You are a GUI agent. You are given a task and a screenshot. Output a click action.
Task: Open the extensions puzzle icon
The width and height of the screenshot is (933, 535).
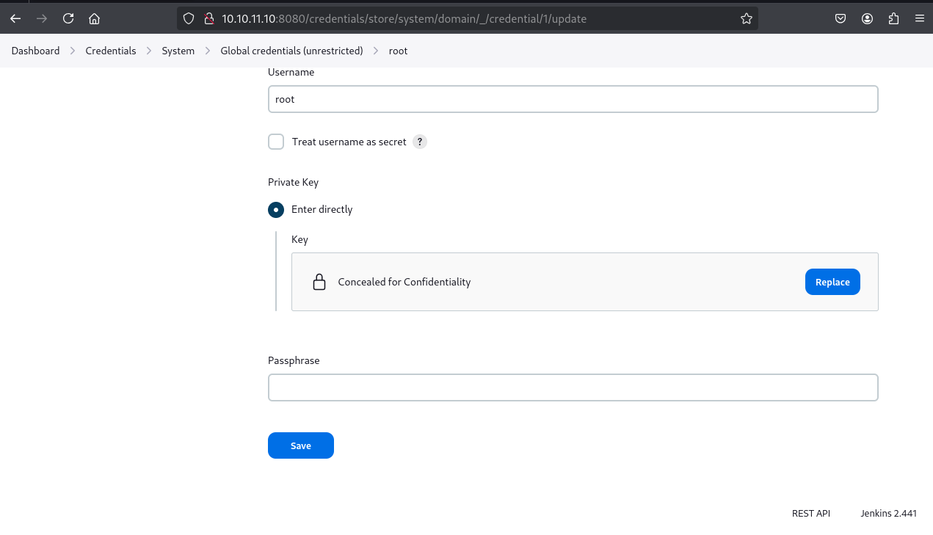(893, 19)
